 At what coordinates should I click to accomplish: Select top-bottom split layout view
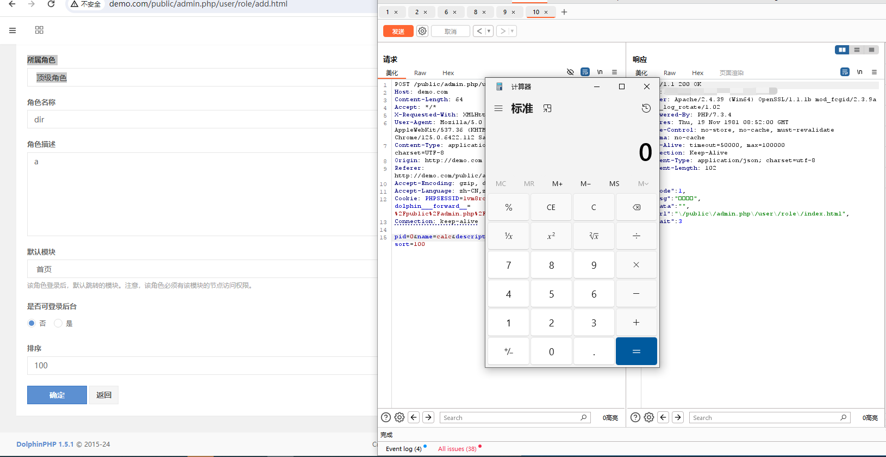(x=857, y=50)
